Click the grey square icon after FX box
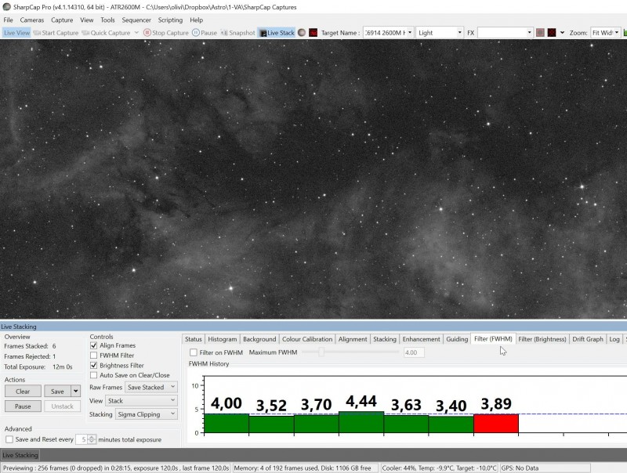Screen dimensions: 627x473 [540, 33]
